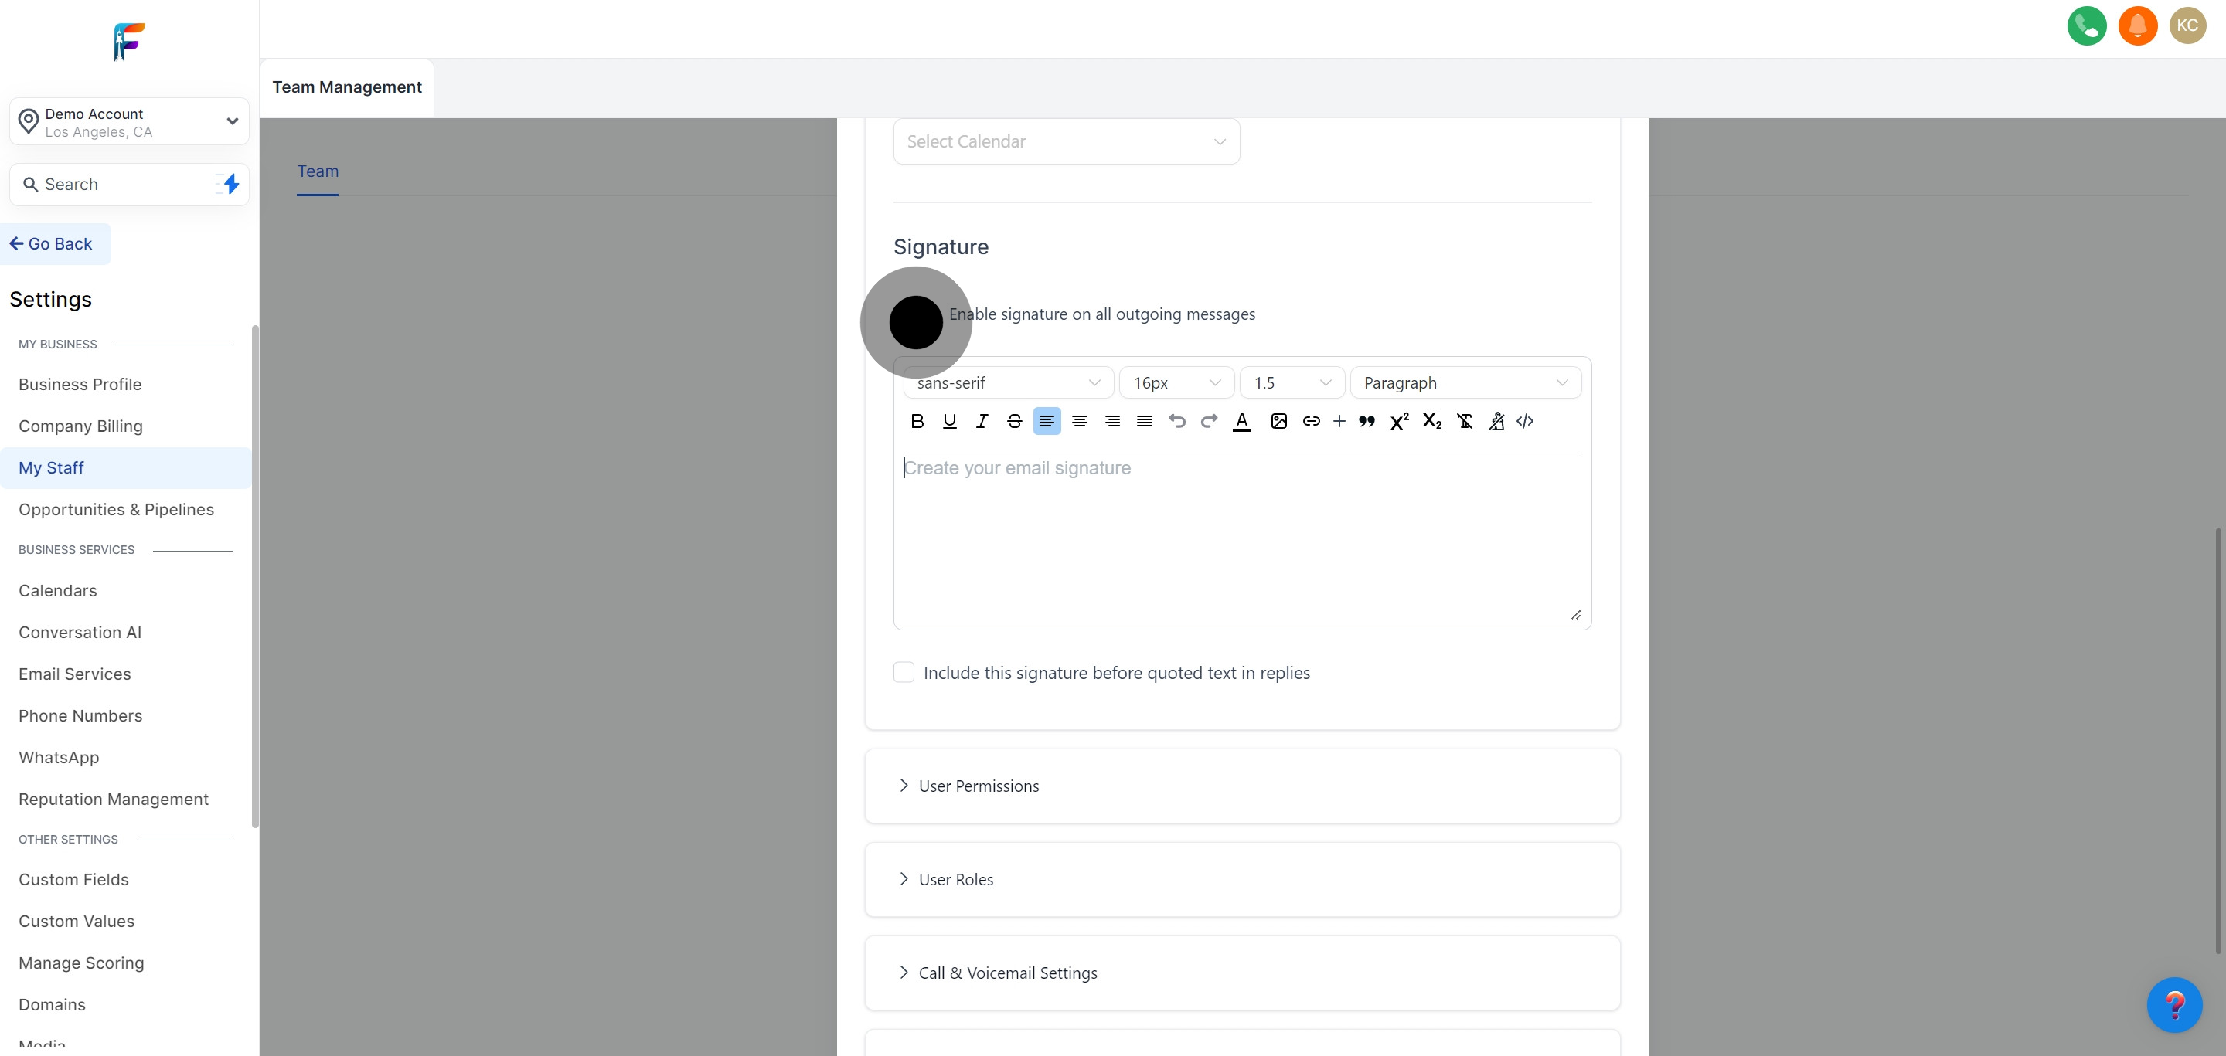Select the Team tab

(317, 171)
